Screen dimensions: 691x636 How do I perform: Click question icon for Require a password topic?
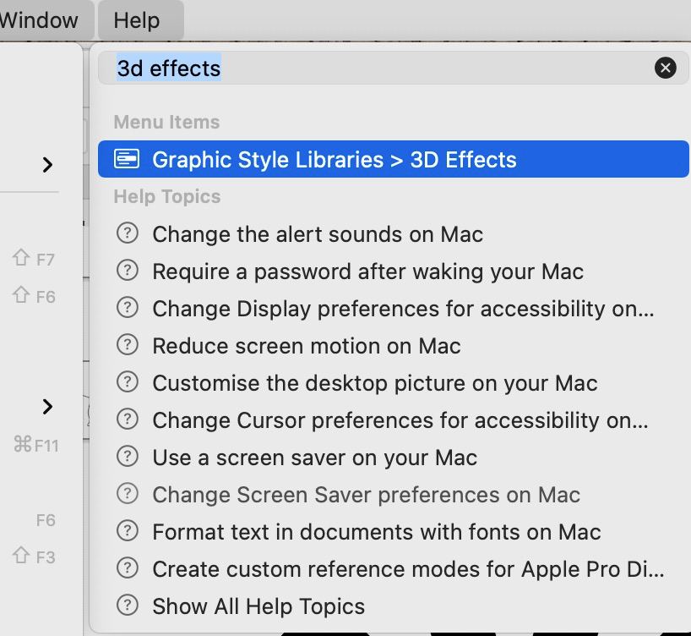click(x=128, y=271)
